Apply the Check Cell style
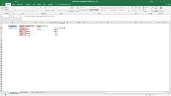 (95, 10)
